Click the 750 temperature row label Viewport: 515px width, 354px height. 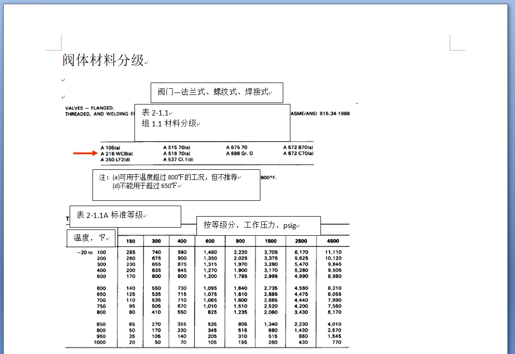pos(101,306)
